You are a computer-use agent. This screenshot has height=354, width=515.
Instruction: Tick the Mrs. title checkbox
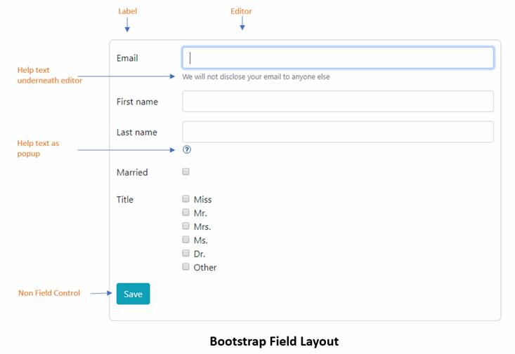pos(186,226)
